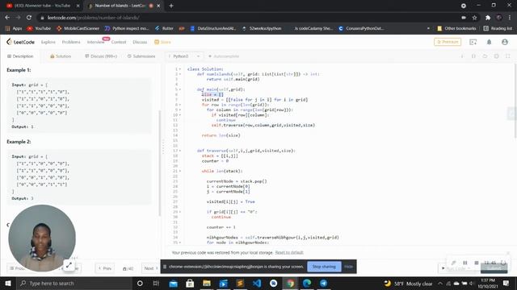Click the address bar URL

[x=93, y=18]
